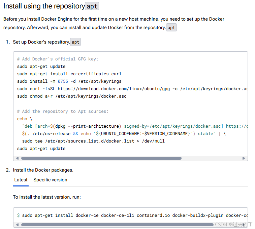The image size is (255, 229).
Task: Click the apt badge in the page heading
Action: 92,6
